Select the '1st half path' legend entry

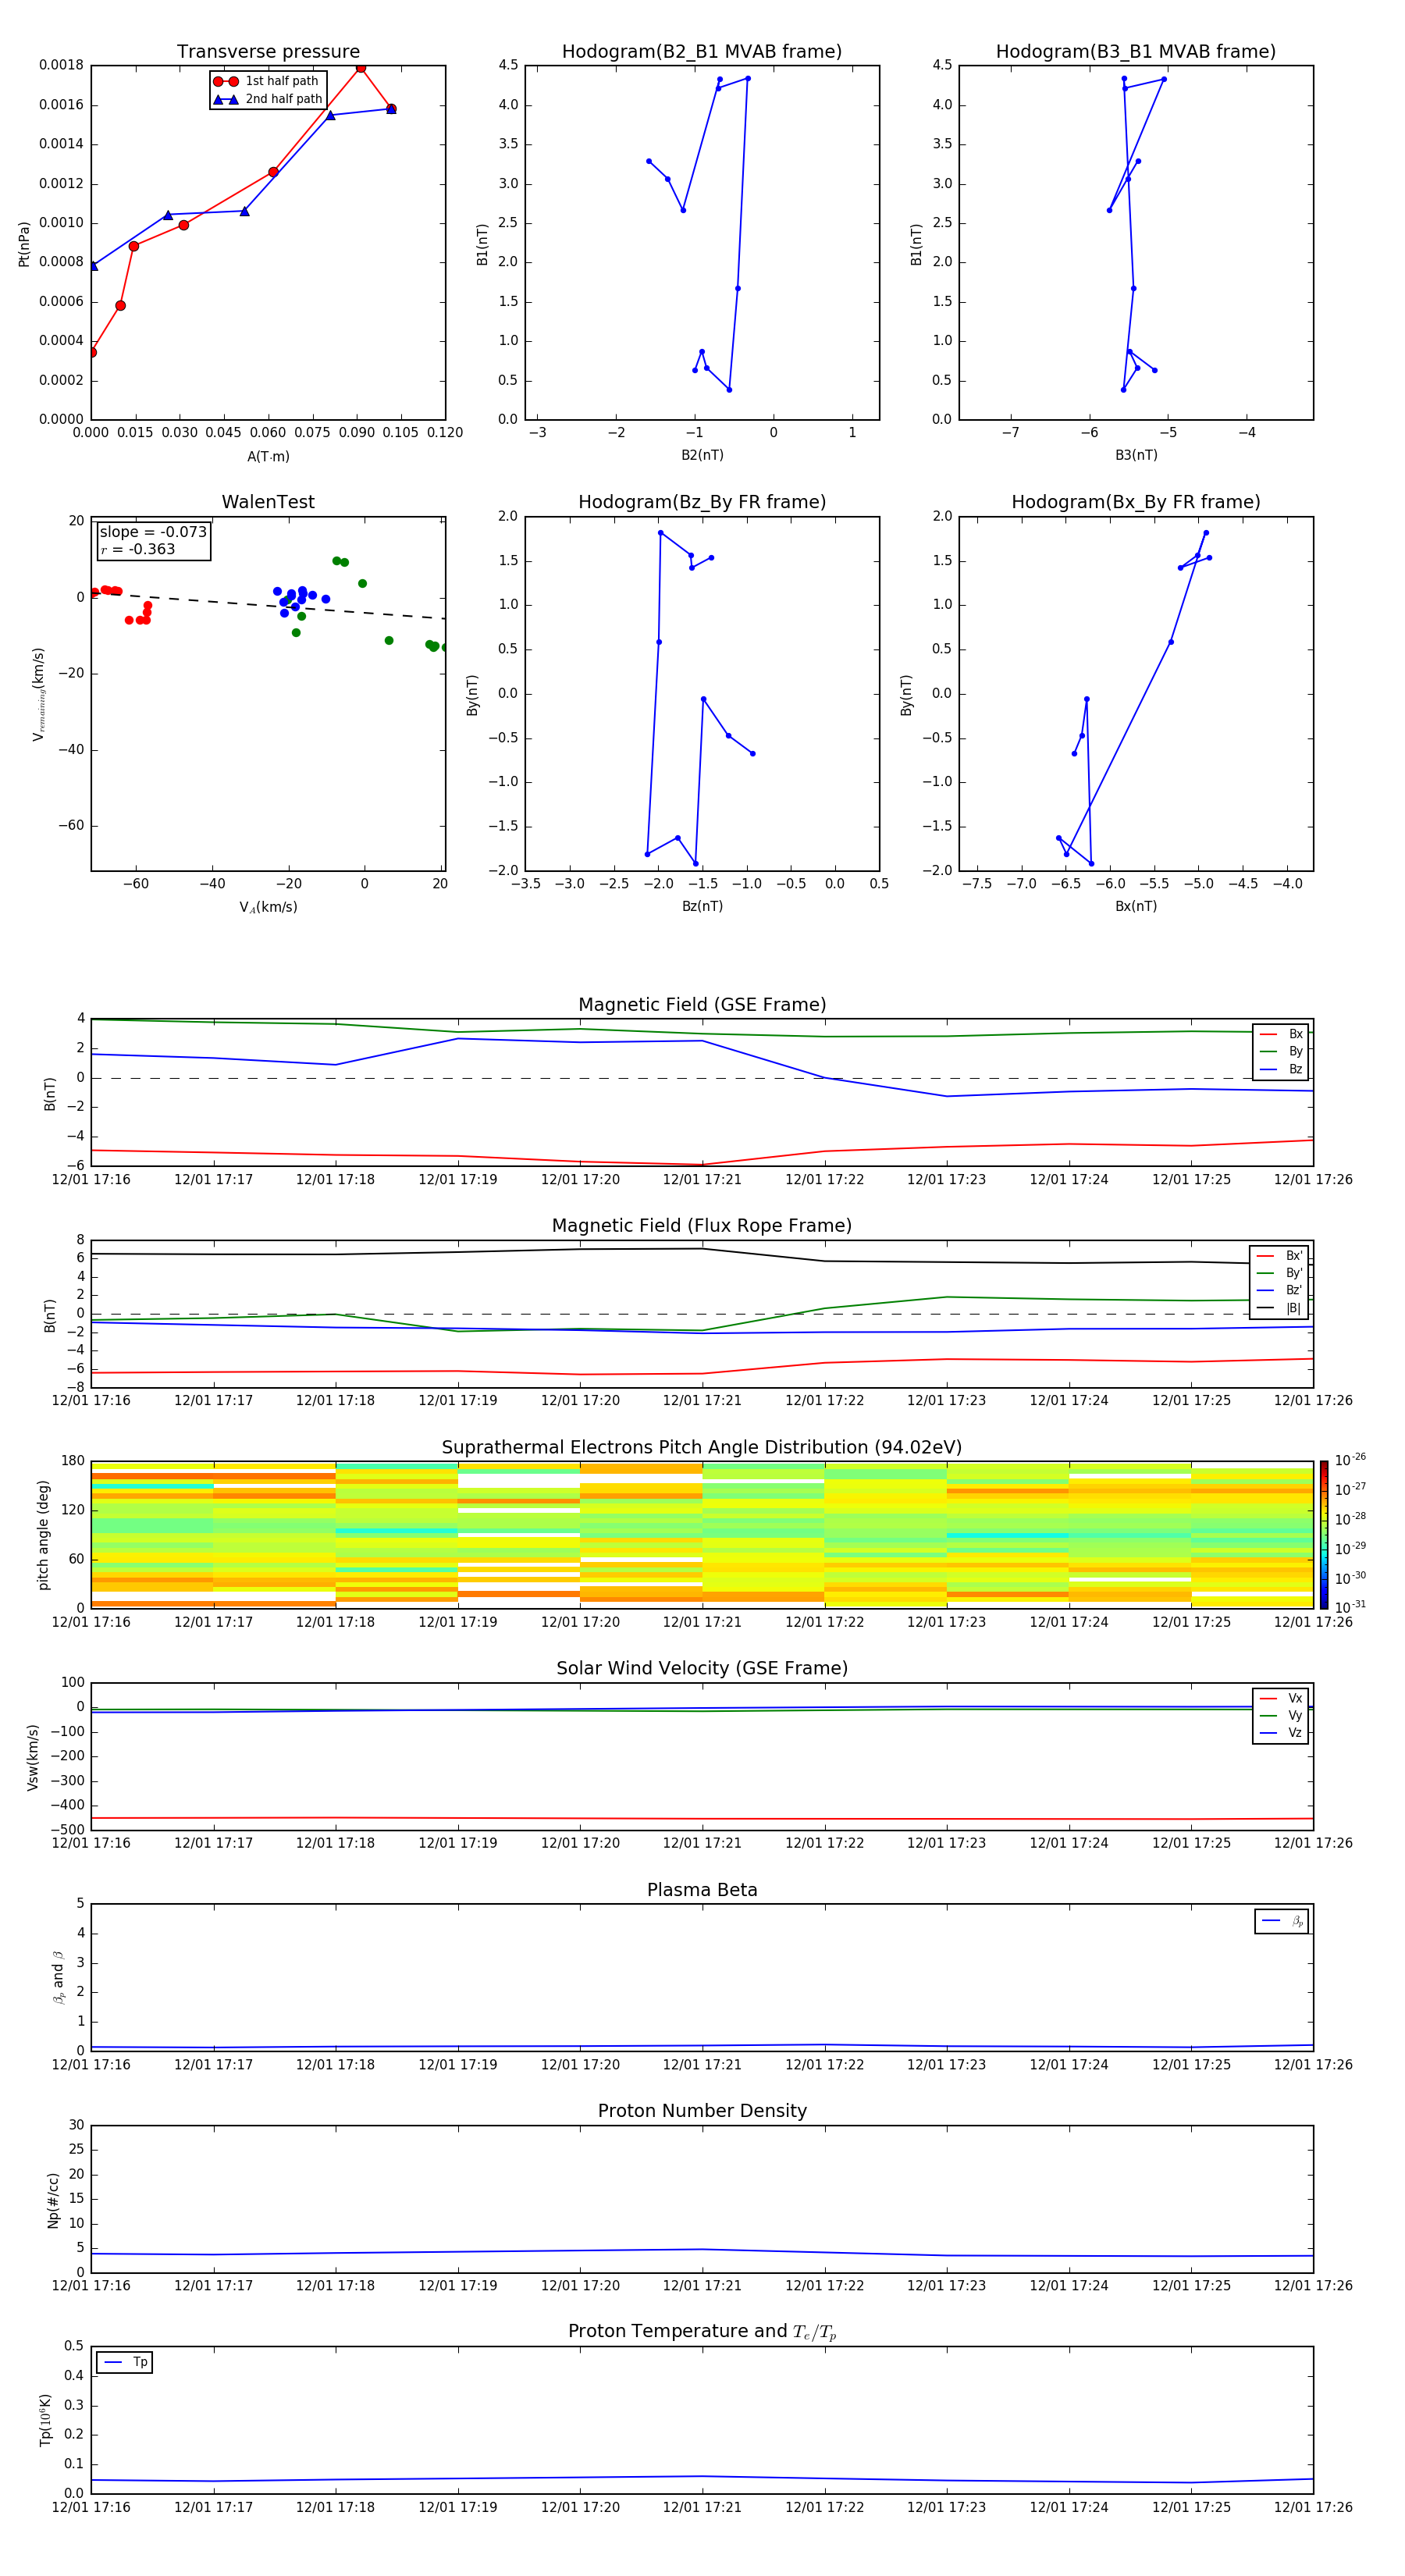(266, 81)
